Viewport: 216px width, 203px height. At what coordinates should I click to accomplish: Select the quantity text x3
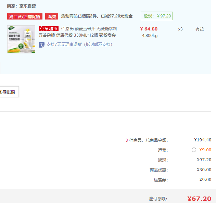point(180,29)
